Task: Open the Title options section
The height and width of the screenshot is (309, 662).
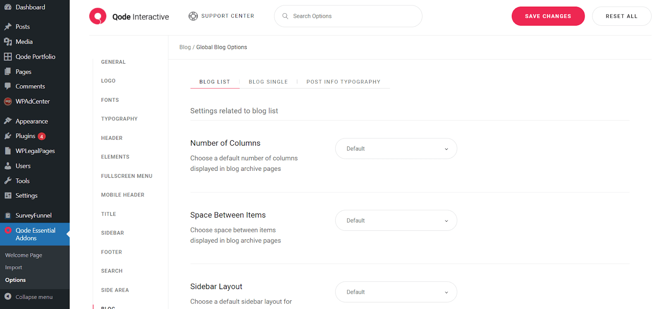Action: click(109, 214)
